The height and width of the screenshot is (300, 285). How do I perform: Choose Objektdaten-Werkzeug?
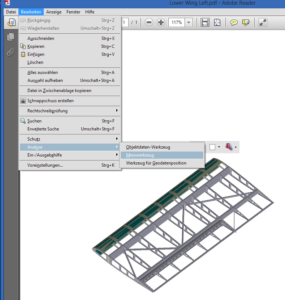pos(162,147)
